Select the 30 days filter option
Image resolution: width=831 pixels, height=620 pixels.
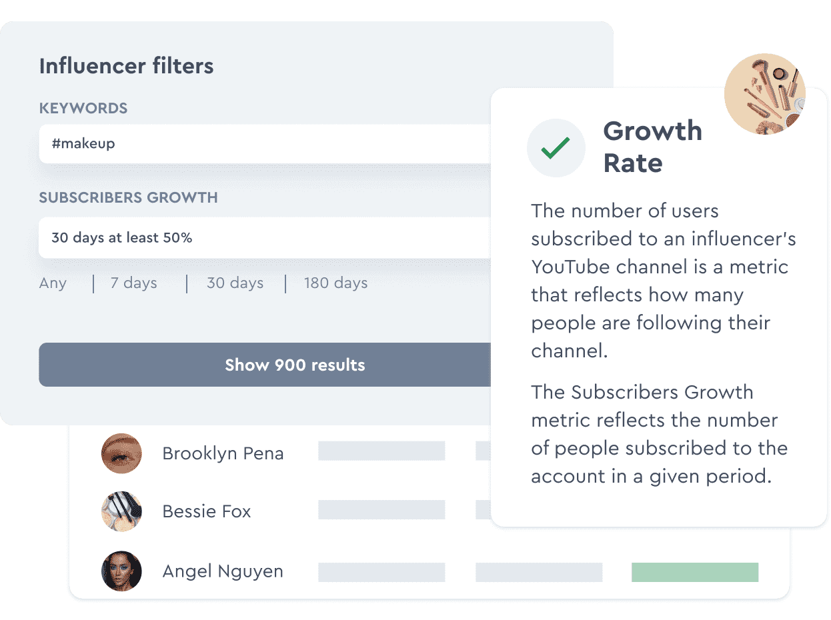tap(235, 283)
